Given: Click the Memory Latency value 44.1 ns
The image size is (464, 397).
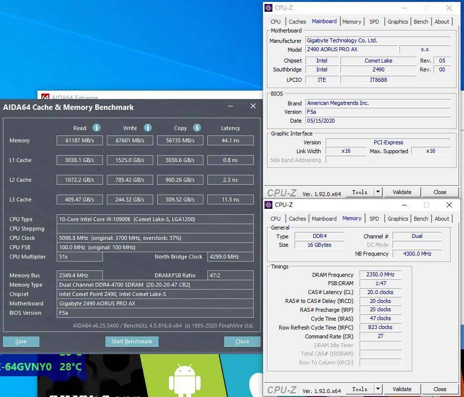Looking at the screenshot, I should pos(231,140).
